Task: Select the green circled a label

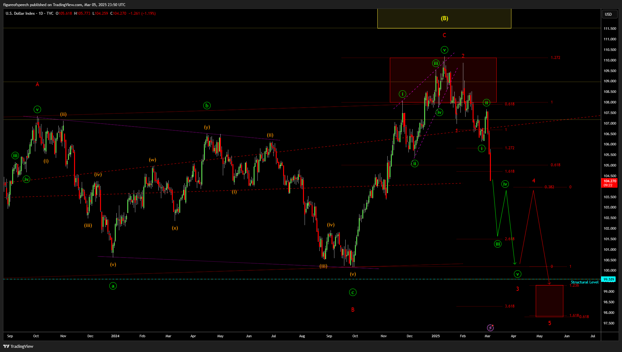Action: click(113, 286)
